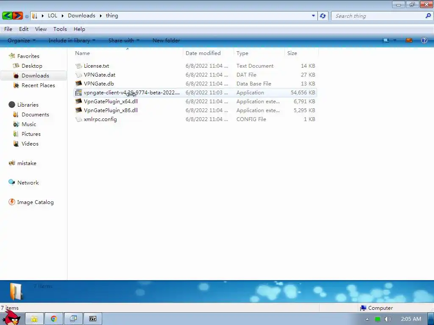Click the green tray status icon
Image resolution: width=434 pixels, height=325 pixels.
tap(378, 319)
